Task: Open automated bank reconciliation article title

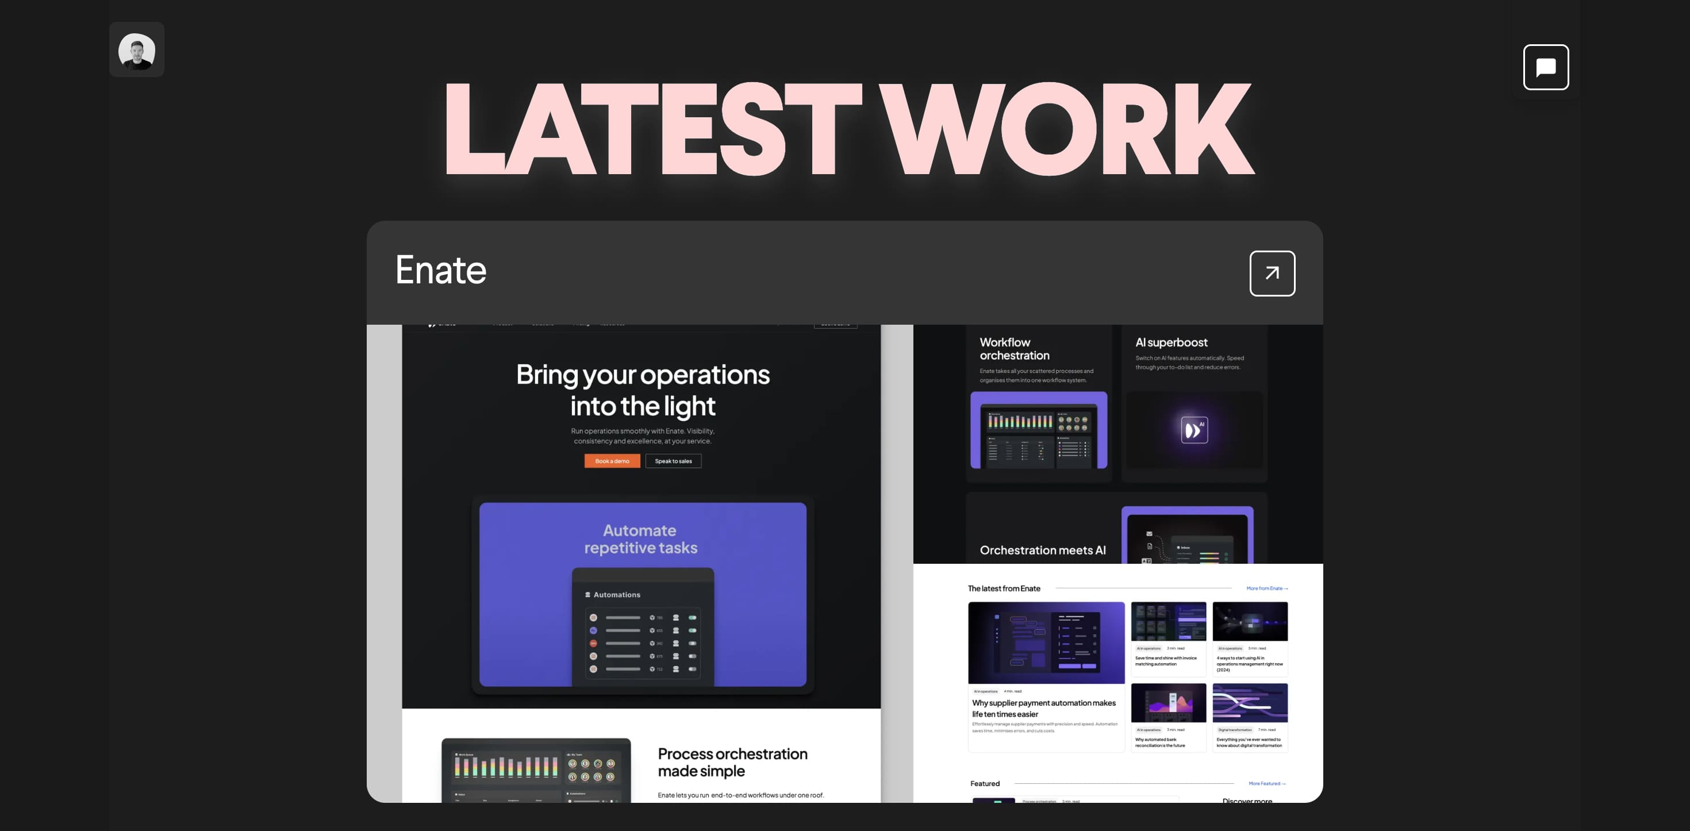Action: click(1160, 742)
